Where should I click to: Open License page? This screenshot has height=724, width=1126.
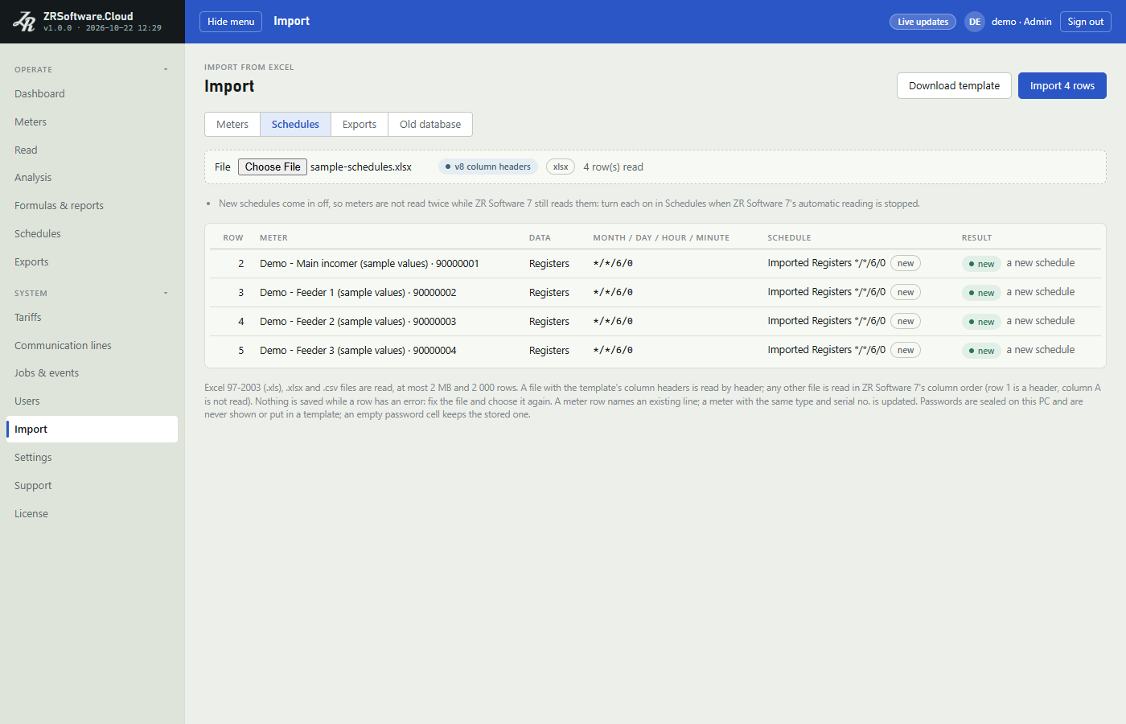pos(92,513)
